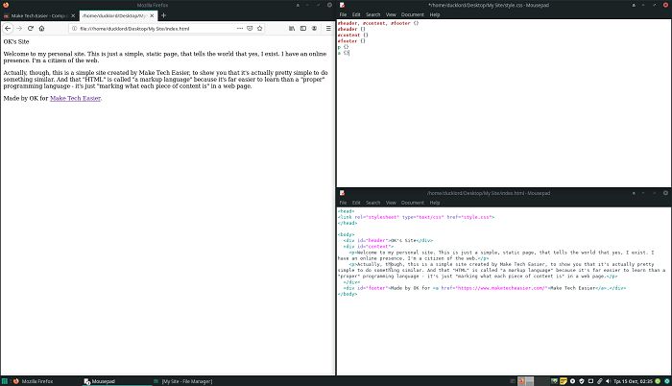Click the link rel stylesheet line

tap(416, 217)
